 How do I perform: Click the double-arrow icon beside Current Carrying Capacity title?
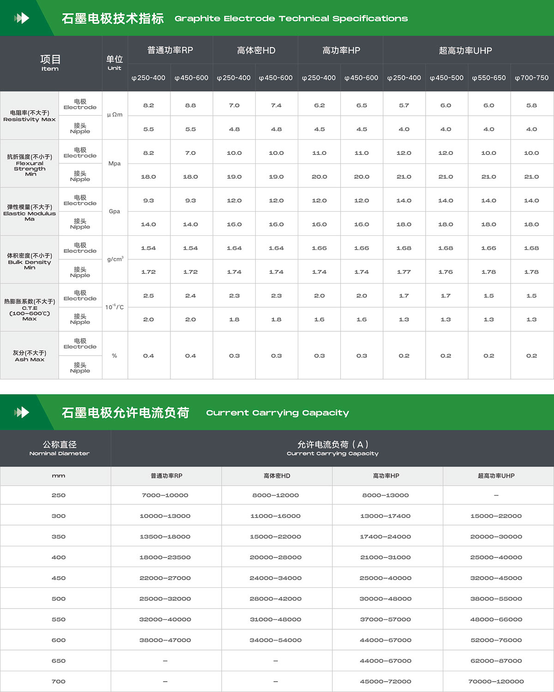(22, 412)
